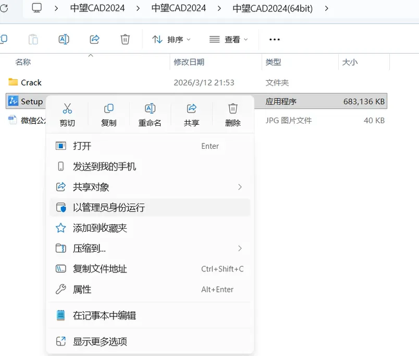Choose 添加到收藏夹 menu entry
This screenshot has width=419, height=356.
click(150, 228)
